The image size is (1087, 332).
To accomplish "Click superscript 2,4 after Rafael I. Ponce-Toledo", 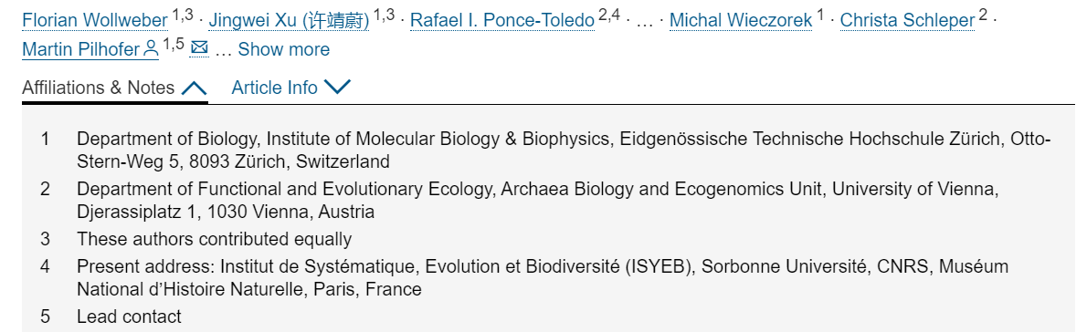I will pos(609,16).
